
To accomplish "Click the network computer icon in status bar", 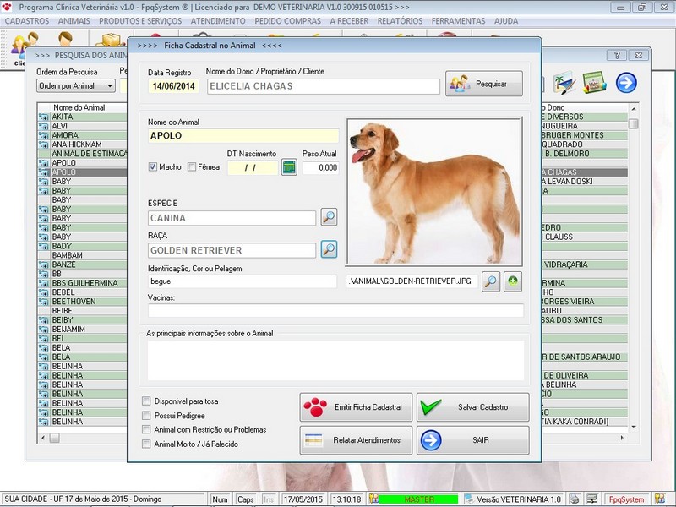I will (x=592, y=499).
